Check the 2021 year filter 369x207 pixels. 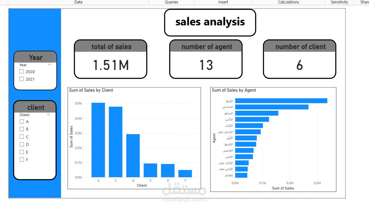pos(21,79)
